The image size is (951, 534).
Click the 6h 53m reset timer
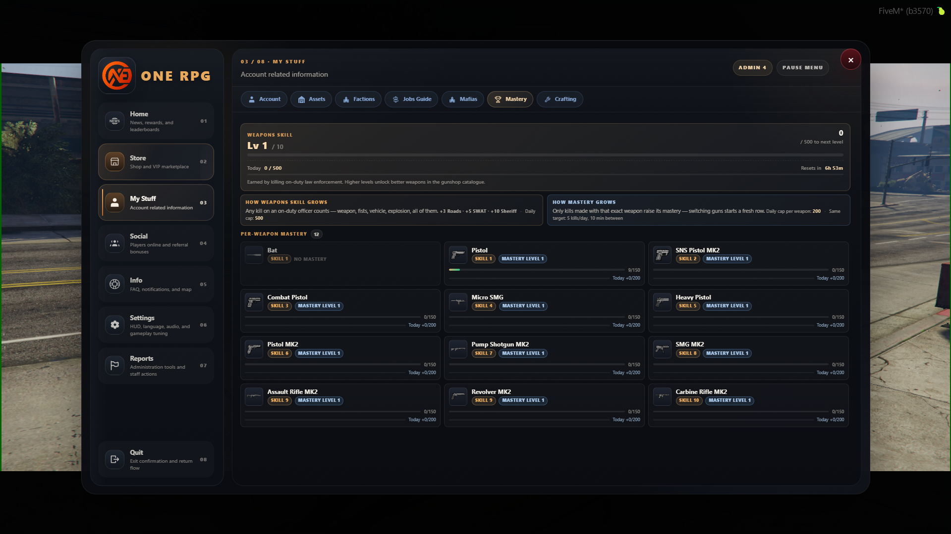[x=834, y=168]
